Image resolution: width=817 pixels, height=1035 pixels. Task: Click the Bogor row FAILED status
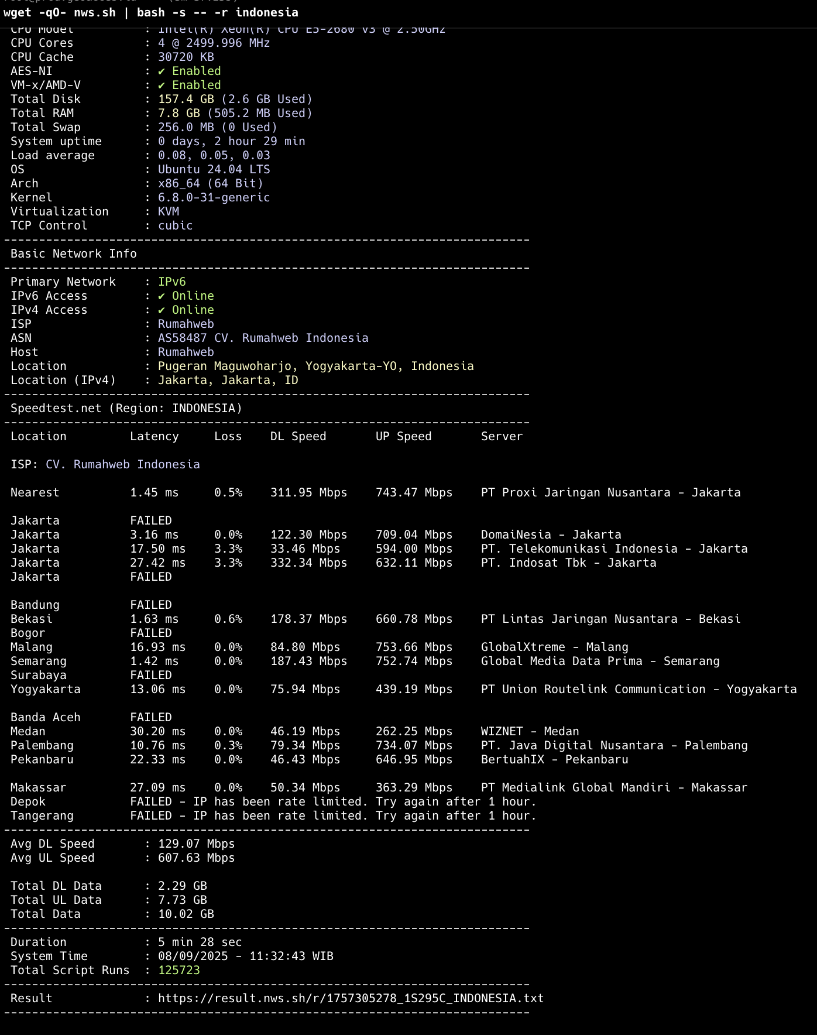pyautogui.click(x=151, y=633)
